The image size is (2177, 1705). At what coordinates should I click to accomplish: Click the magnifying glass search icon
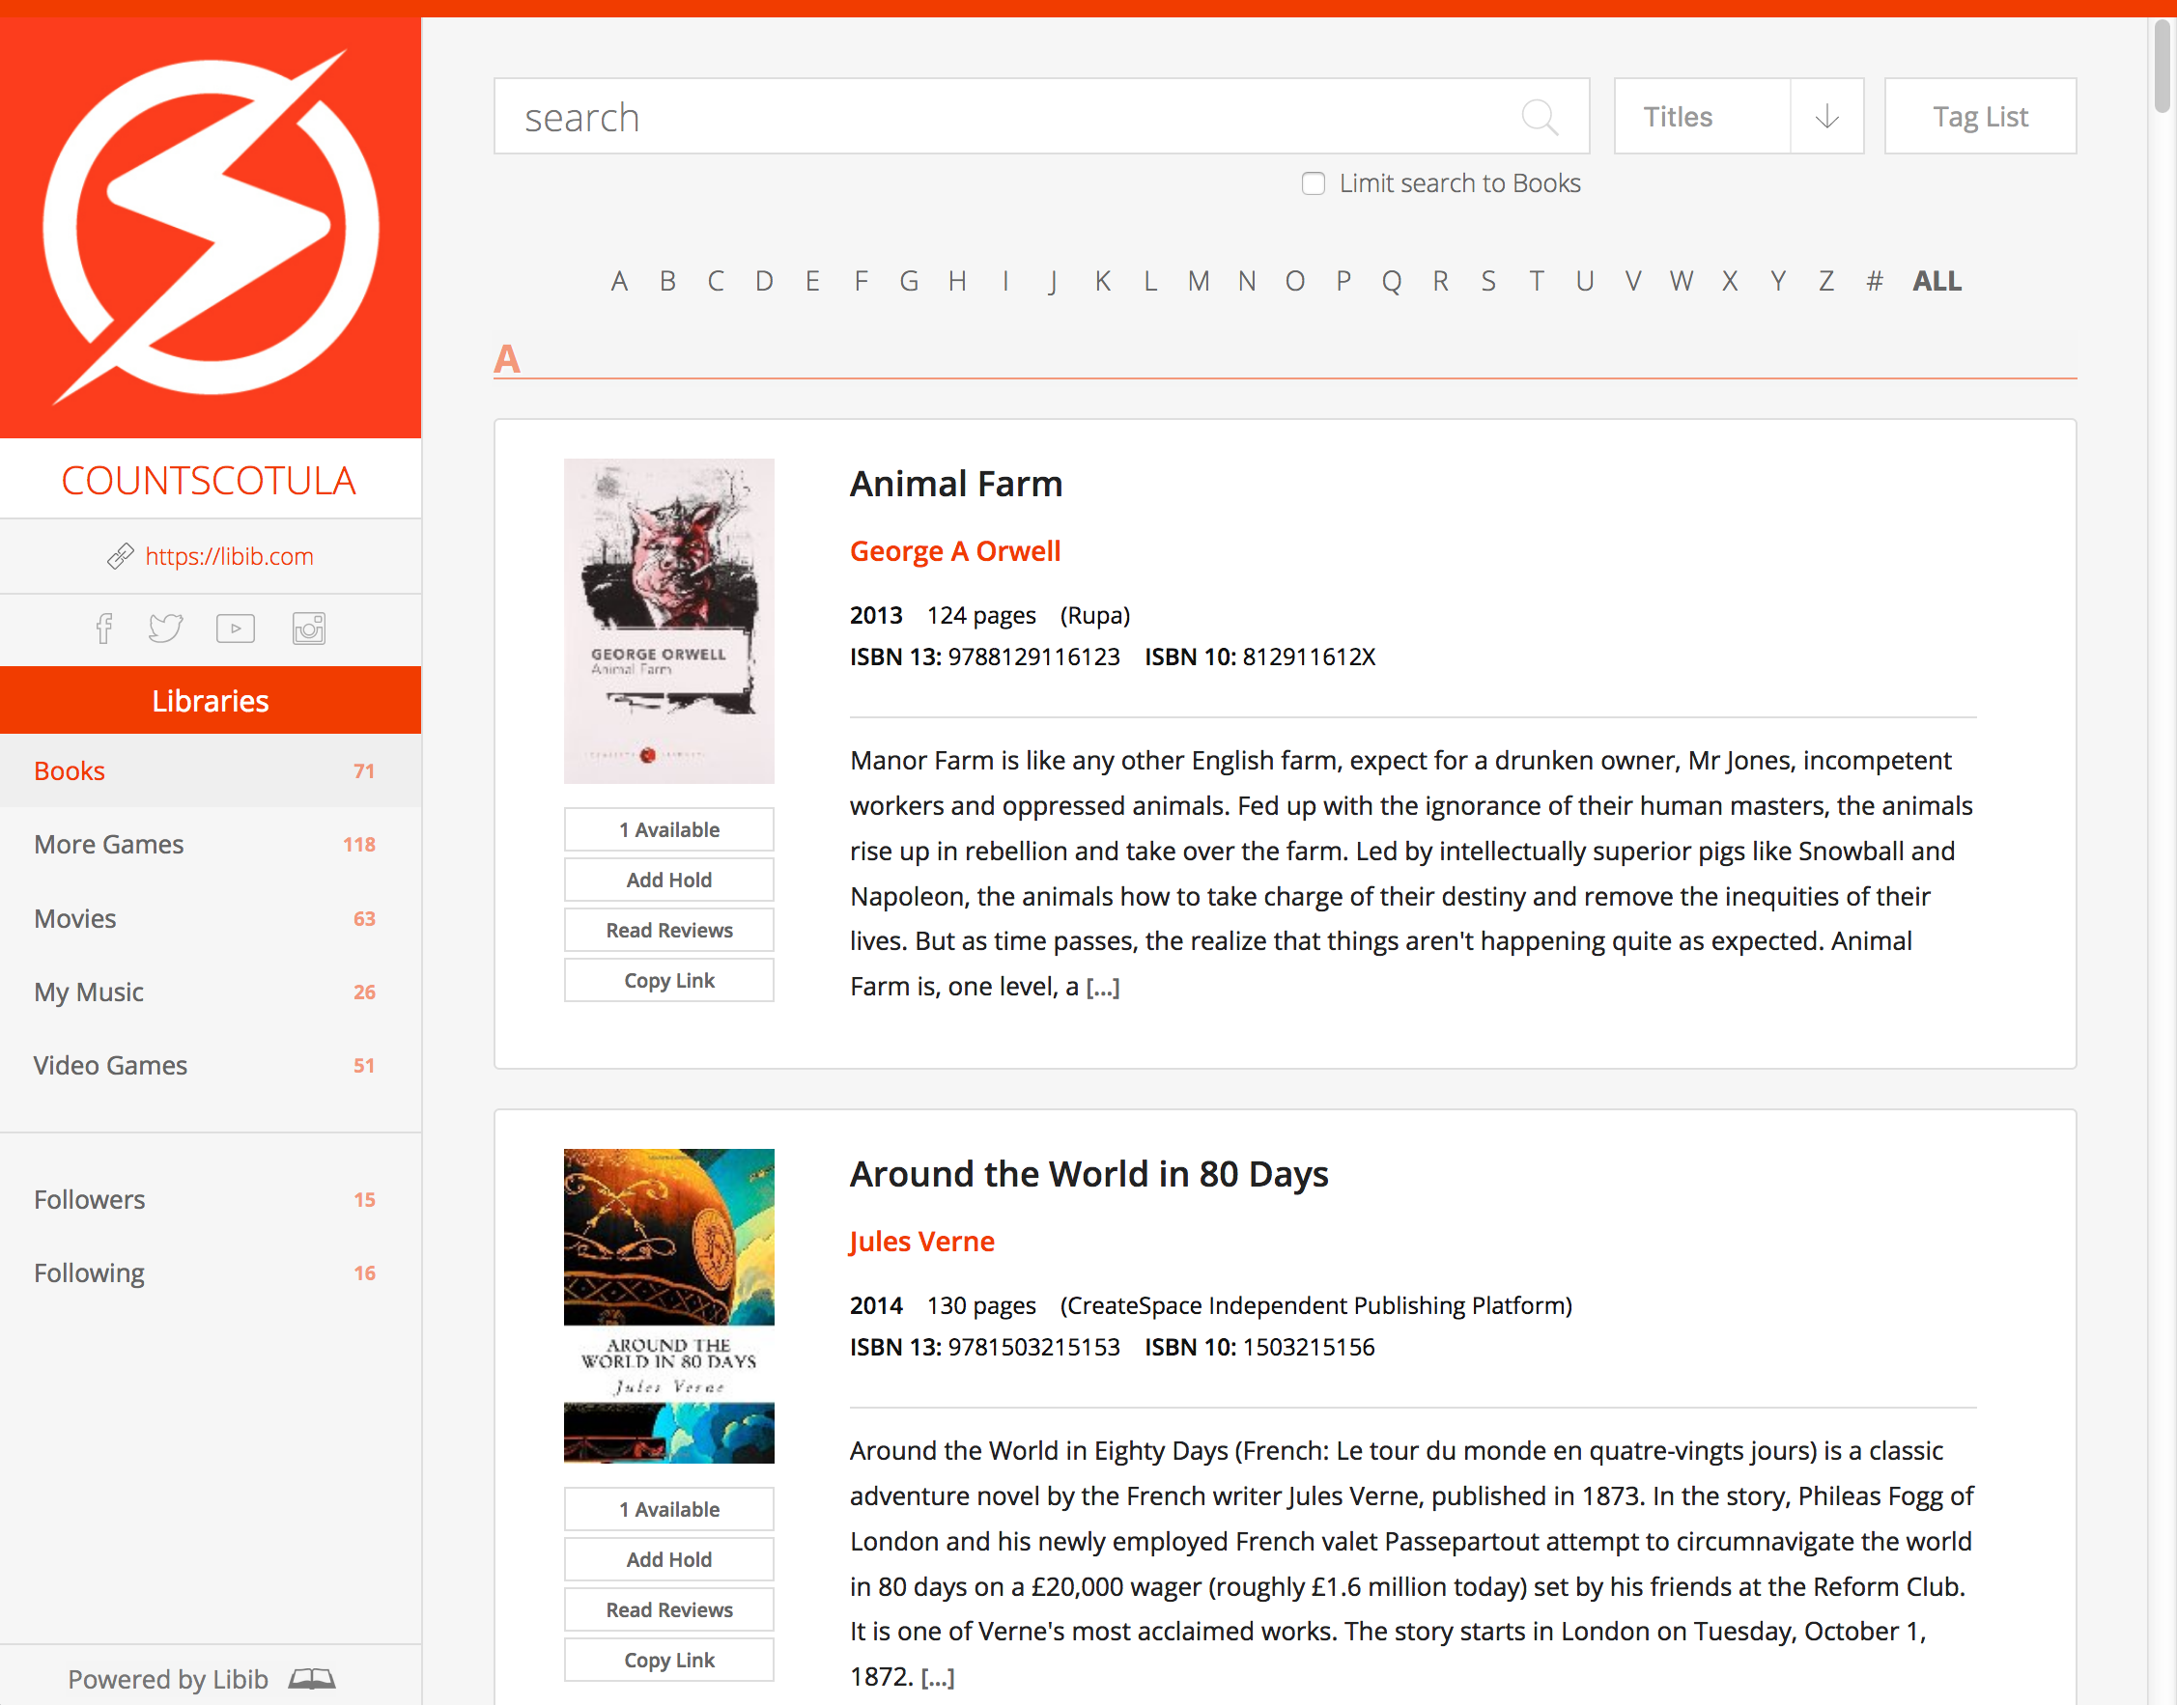click(x=1539, y=117)
